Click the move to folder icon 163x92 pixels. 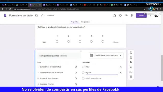point(37,16)
